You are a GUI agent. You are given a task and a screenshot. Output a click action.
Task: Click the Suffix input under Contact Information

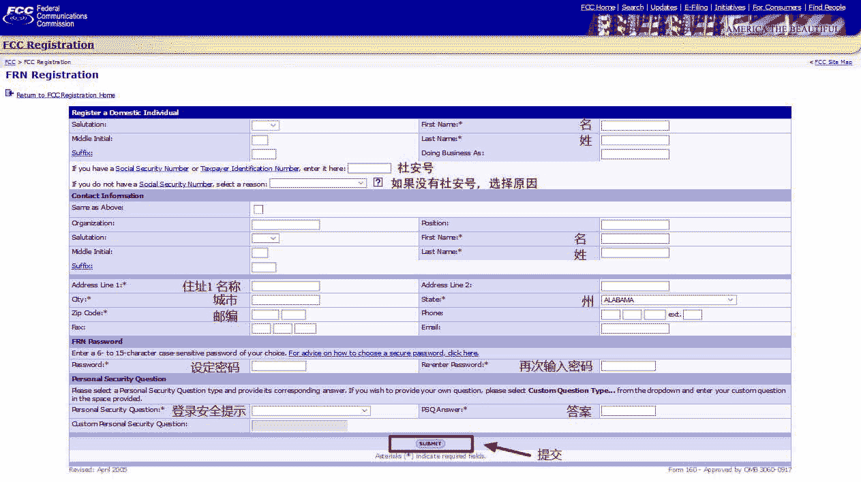click(x=264, y=268)
